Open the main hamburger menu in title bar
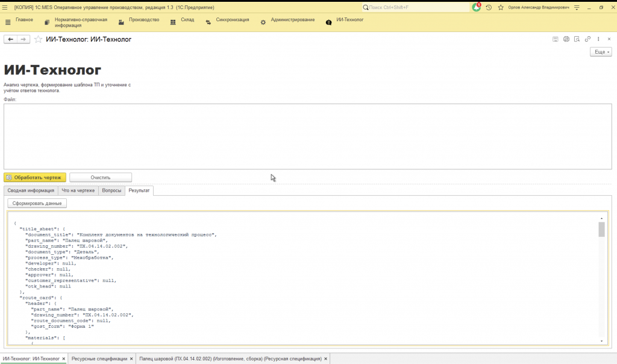 coord(5,7)
